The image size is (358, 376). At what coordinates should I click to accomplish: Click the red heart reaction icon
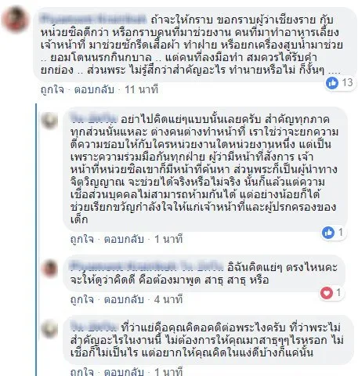(x=327, y=293)
